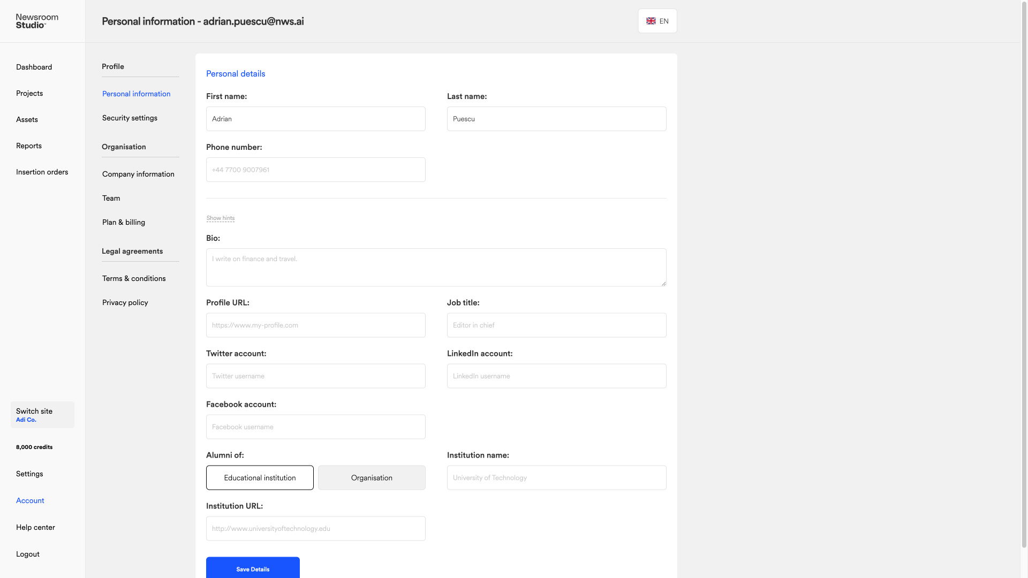
Task: Open the Help center page
Action: point(35,527)
